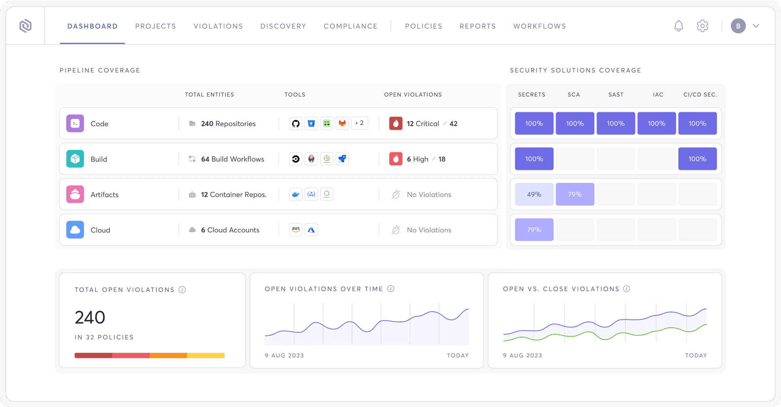Open the Total Open Violations info tooltip
The height and width of the screenshot is (407, 781).
point(181,290)
